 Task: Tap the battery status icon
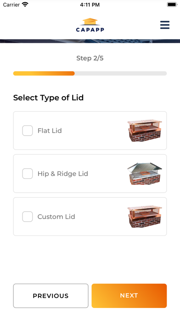pyautogui.click(x=172, y=5)
